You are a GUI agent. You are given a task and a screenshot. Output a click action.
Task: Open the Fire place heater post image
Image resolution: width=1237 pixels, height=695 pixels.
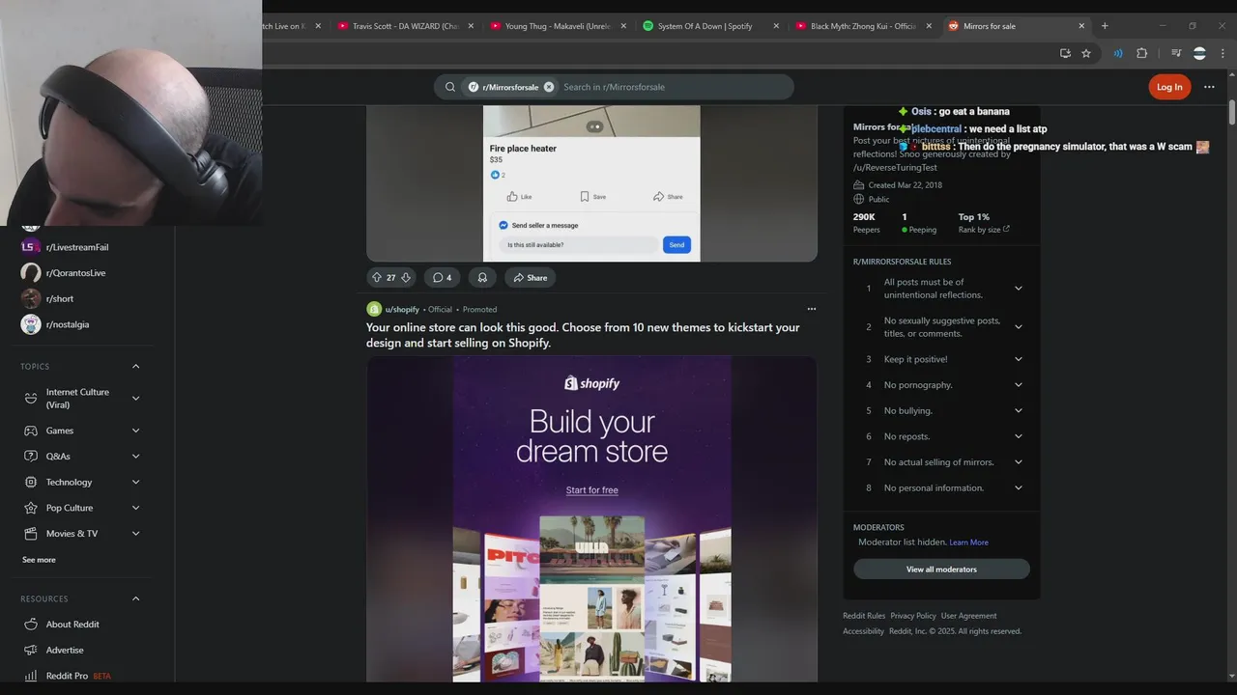(x=591, y=183)
